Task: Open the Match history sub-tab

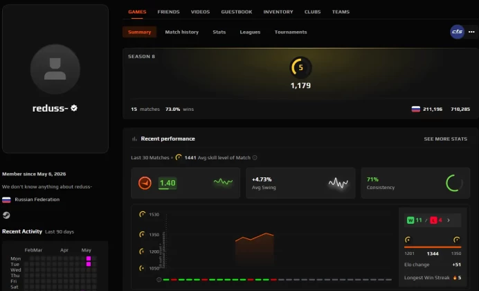Action: pyautogui.click(x=182, y=32)
